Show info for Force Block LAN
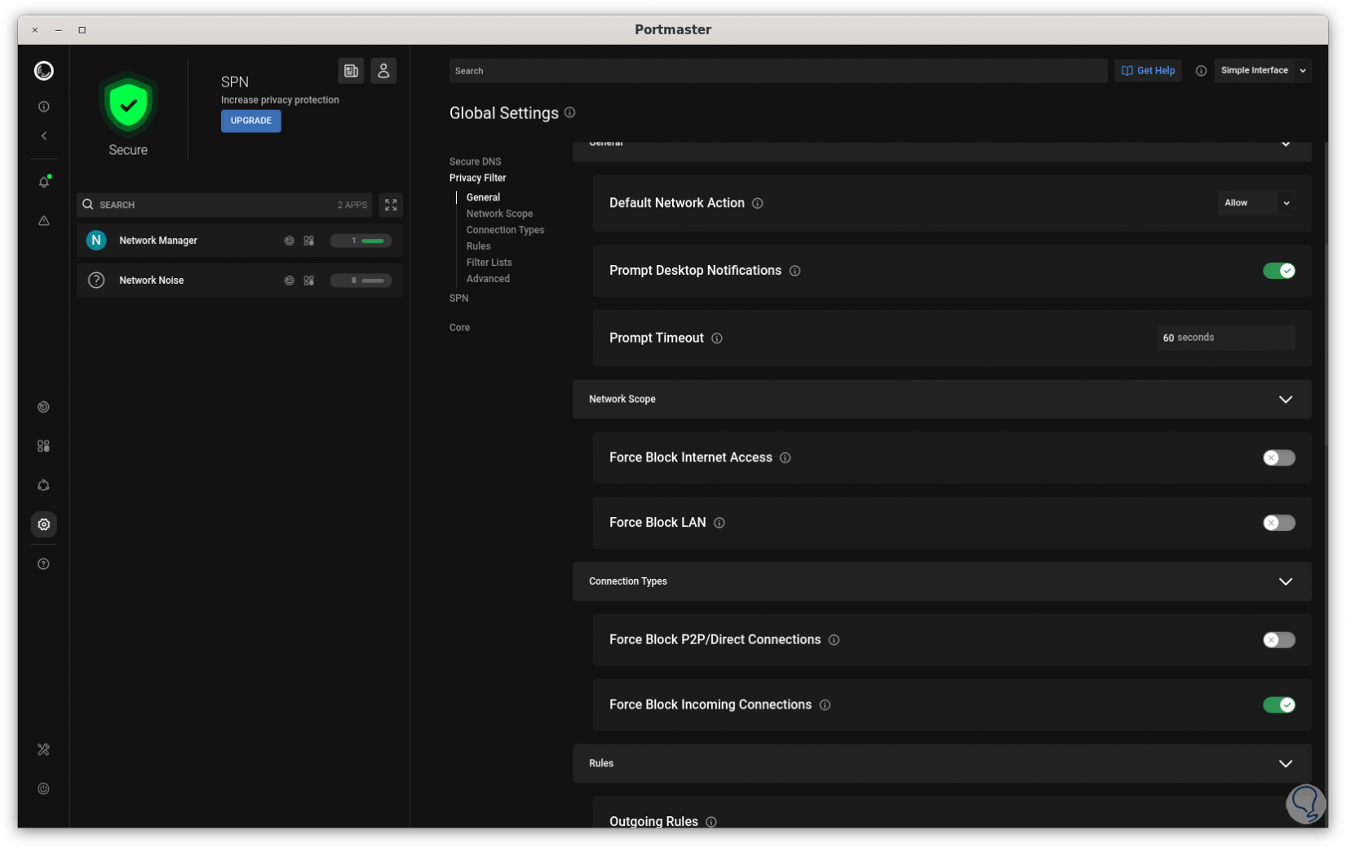 (719, 523)
